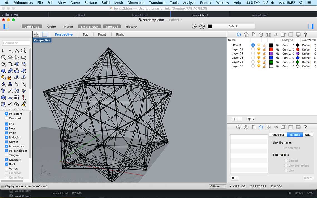Open the Layers stack icon above layer list
The width and height of the screenshot is (317, 198).
(239, 34)
